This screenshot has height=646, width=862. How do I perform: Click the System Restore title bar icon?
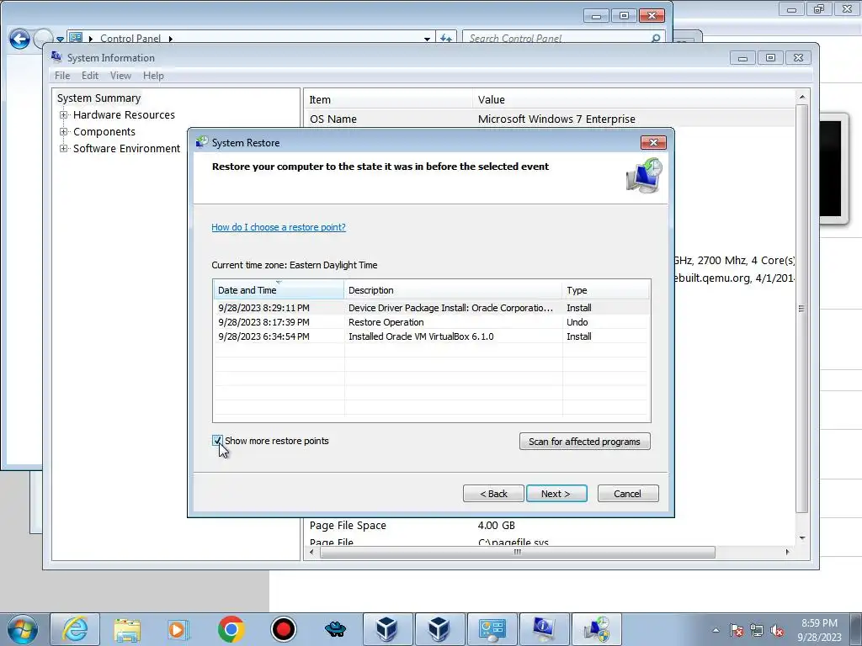pos(202,142)
